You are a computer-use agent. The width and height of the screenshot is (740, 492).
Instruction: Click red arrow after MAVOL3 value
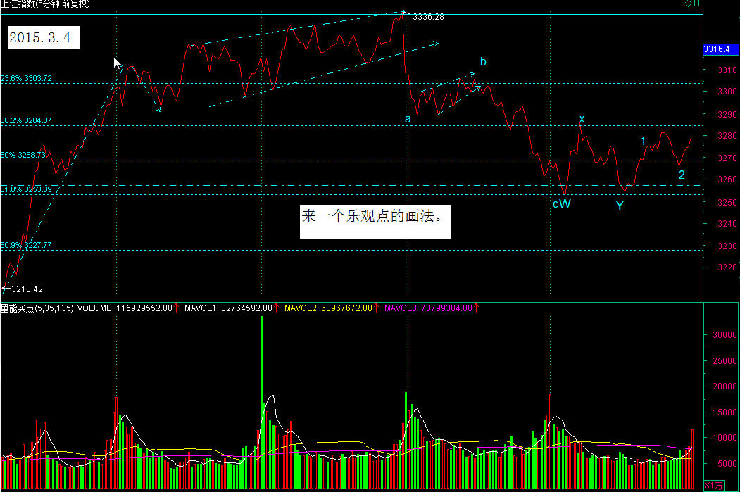(x=477, y=308)
